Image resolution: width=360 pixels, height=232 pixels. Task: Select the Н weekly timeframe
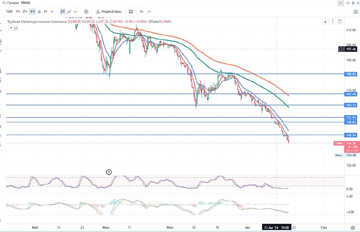pyautogui.click(x=45, y=12)
